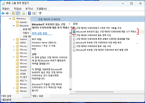This screenshot has height=103, width=145.
Task: Select 고정 데이터 드라이브에서 스마트 카드 사용을 구성
Action: pos(99,28)
